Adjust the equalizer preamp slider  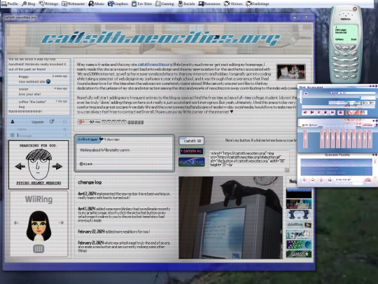click(x=305, y=139)
